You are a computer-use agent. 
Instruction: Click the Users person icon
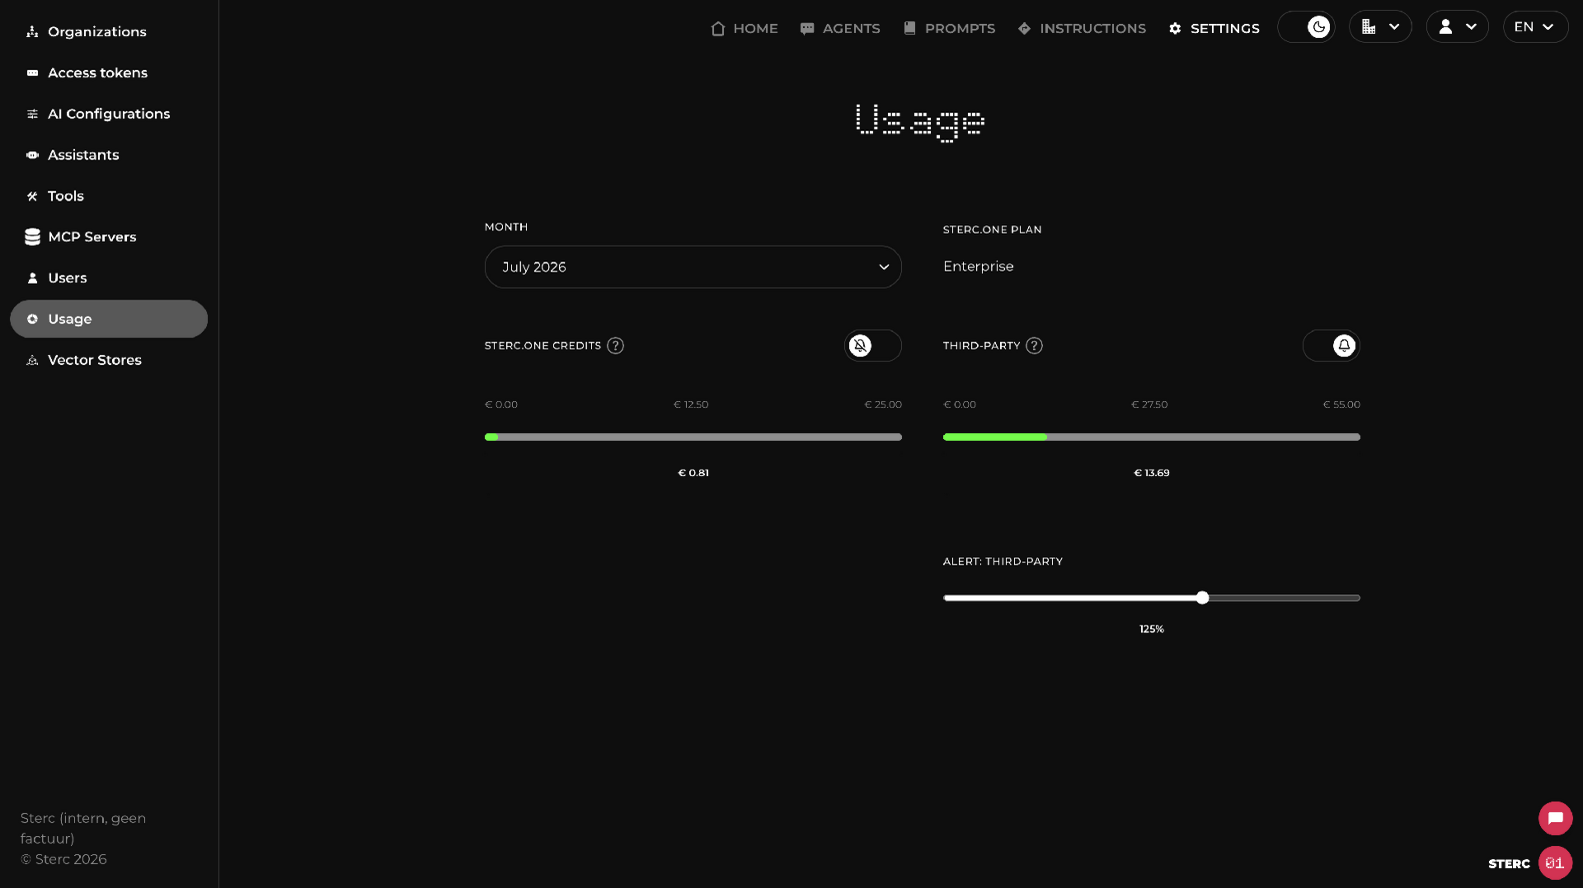[x=32, y=278]
